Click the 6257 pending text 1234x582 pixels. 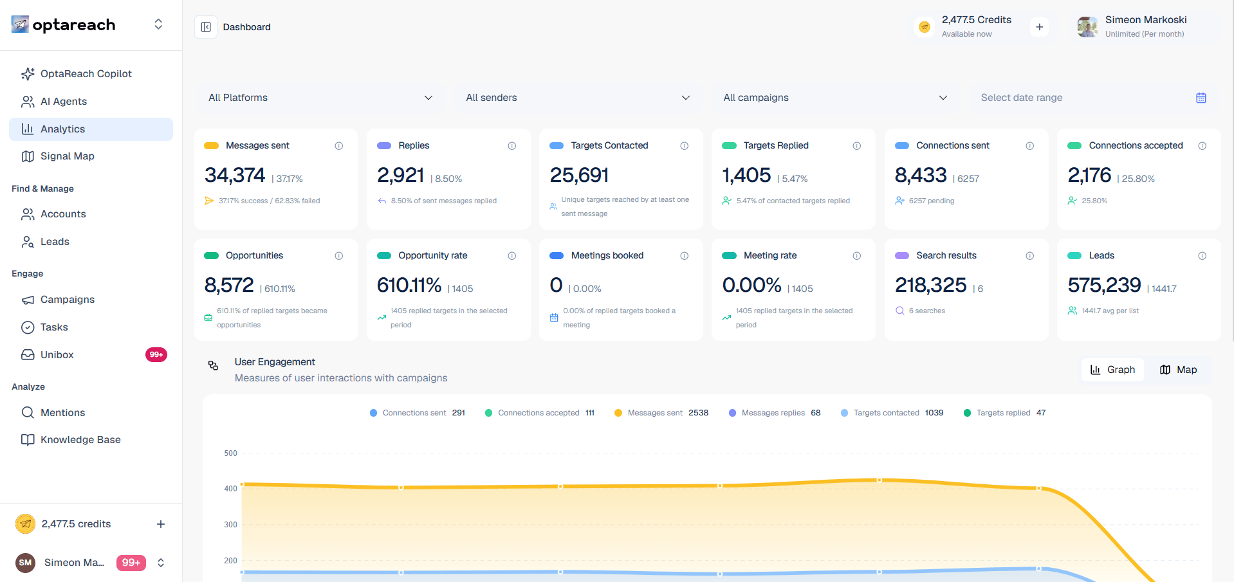pos(932,201)
